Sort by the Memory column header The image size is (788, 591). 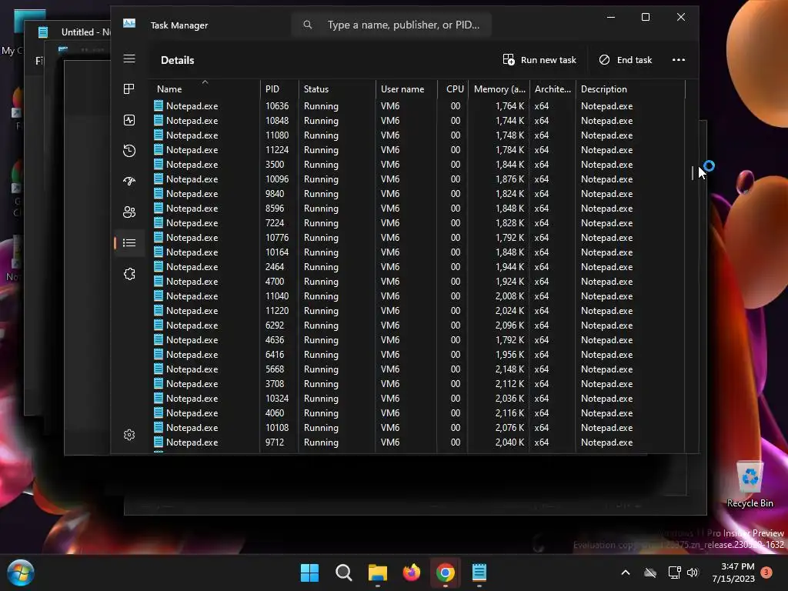(x=499, y=89)
